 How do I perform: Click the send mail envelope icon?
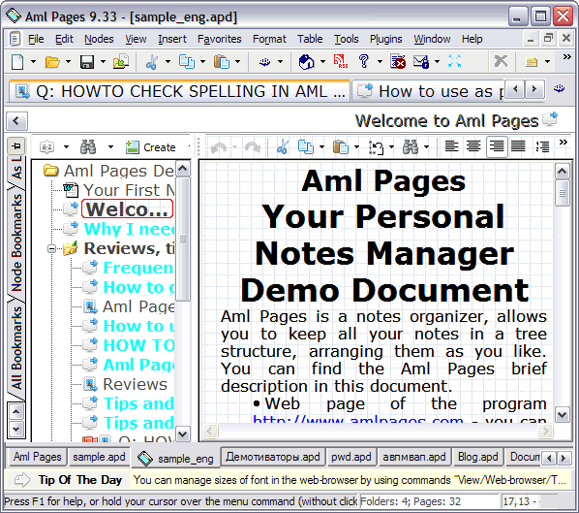(x=421, y=61)
